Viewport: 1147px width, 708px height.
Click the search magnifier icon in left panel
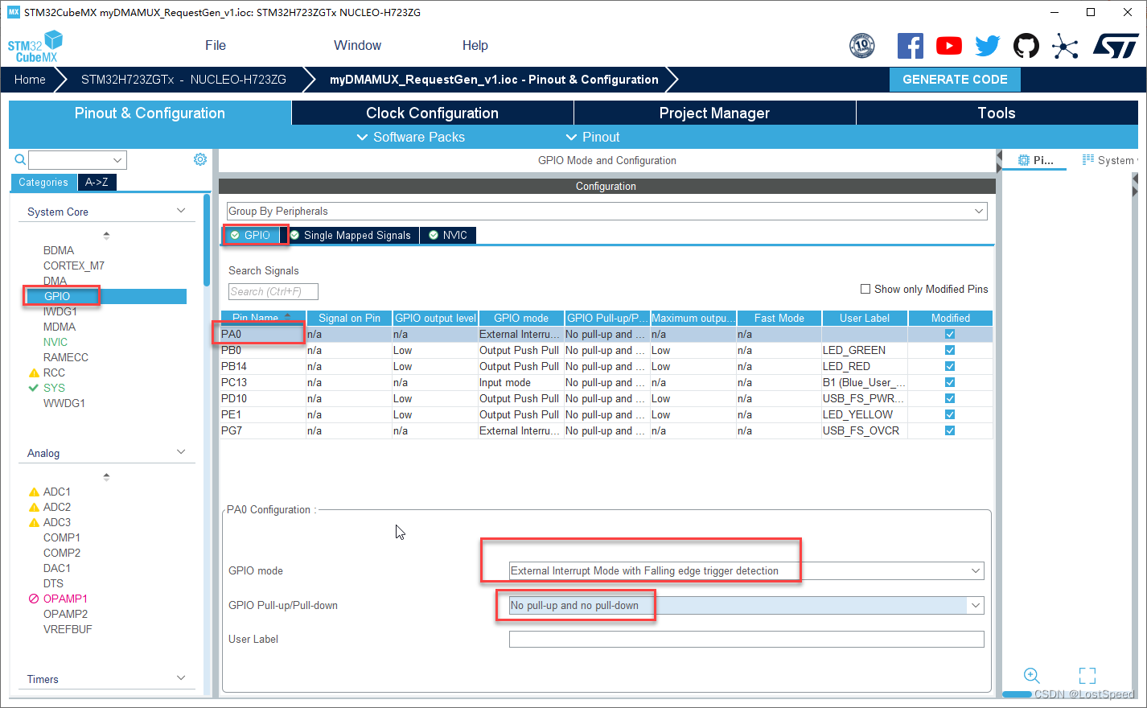(x=20, y=159)
